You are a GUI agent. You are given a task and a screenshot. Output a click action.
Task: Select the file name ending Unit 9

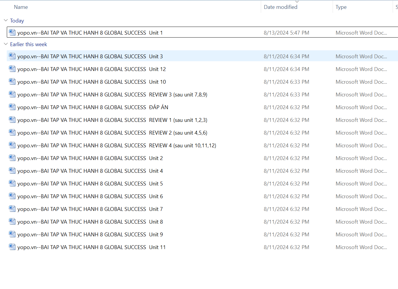(x=90, y=235)
